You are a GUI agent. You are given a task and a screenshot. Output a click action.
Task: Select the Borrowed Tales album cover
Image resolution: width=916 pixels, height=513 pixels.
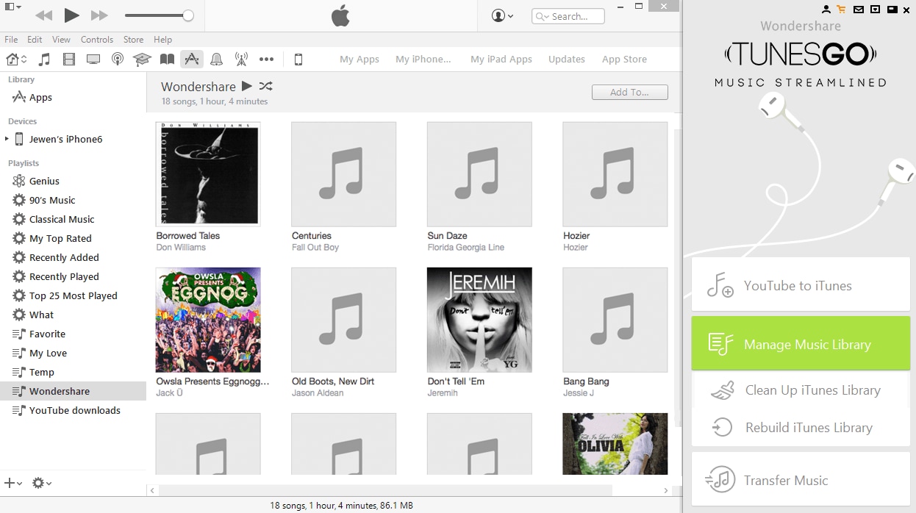[208, 174]
